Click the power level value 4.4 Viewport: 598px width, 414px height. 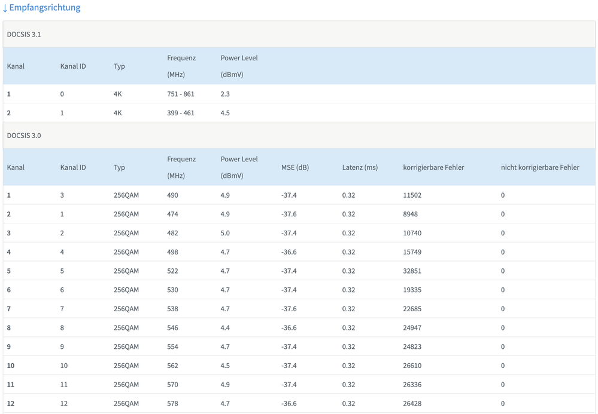pos(225,327)
